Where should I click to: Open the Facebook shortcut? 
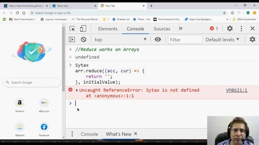(44, 129)
